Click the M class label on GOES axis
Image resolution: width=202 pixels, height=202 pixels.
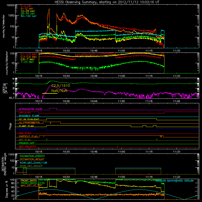(13, 79)
